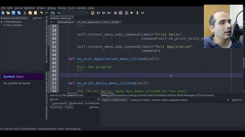Click the bar-chart style toolbar icon
This screenshot has width=245, height=137.
(53, 13)
